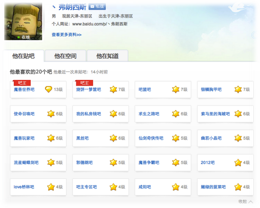Screen dimensions: 260x208
Task: Open the user avatar thumbnail
Action: click(x=23, y=21)
